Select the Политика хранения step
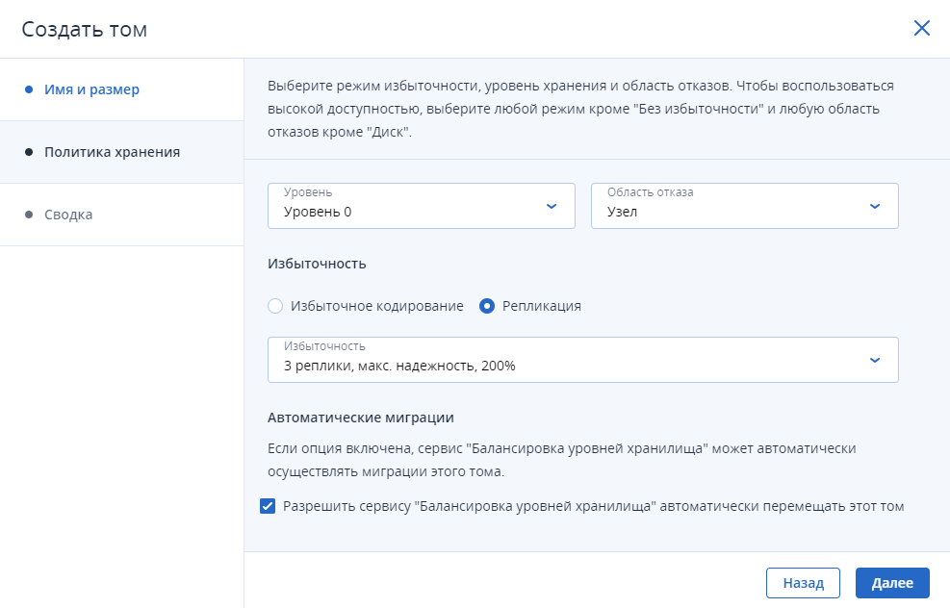The image size is (950, 608). click(112, 152)
